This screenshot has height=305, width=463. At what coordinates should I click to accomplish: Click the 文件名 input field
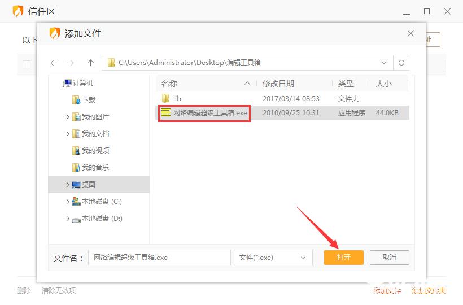pyautogui.click(x=159, y=258)
